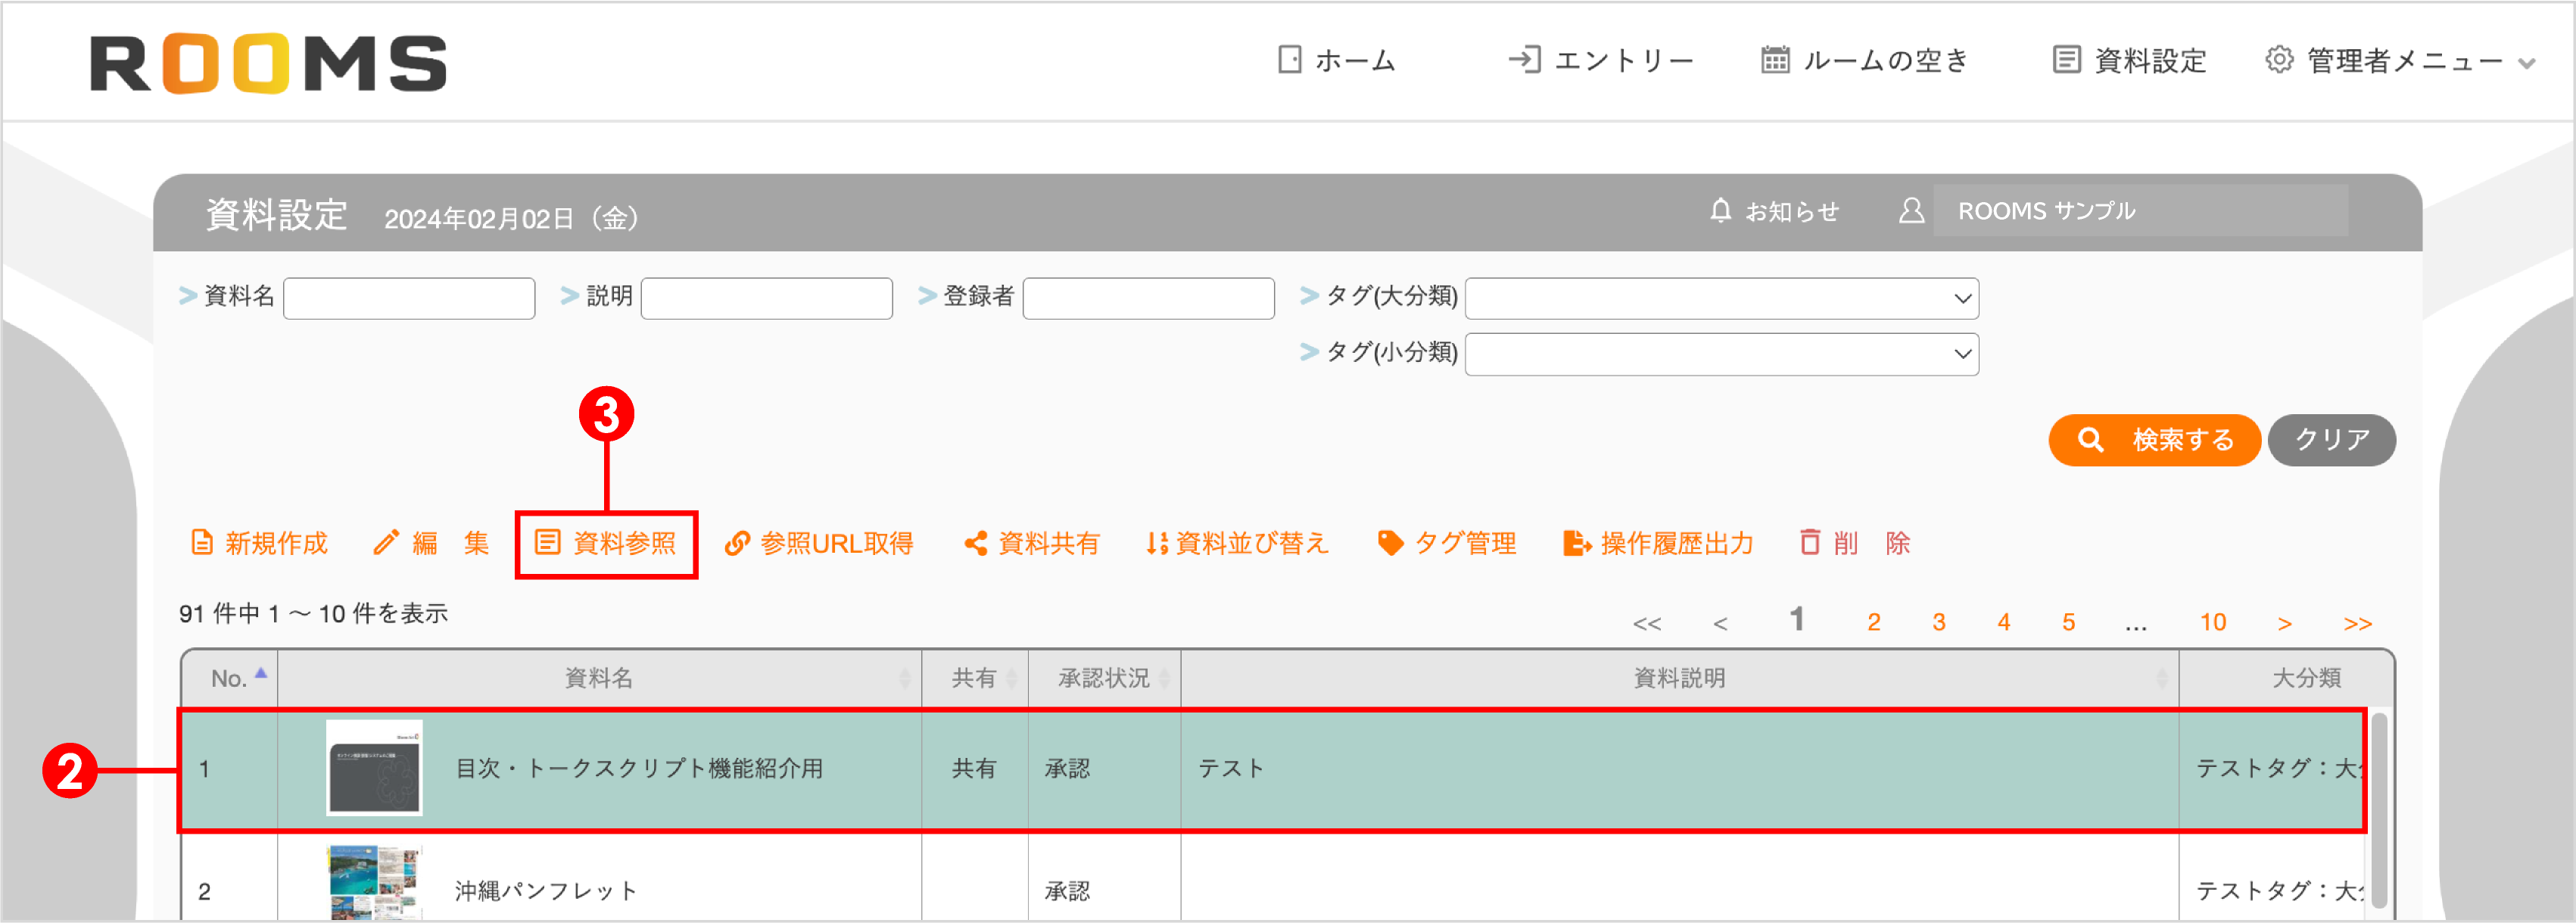Expand the 管理者メニュー chevron arrow

pos(2527,63)
